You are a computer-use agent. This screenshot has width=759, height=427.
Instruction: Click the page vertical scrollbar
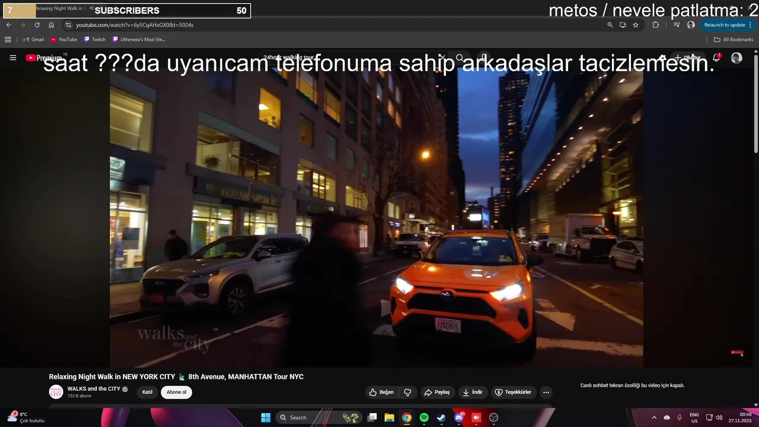[x=755, y=104]
